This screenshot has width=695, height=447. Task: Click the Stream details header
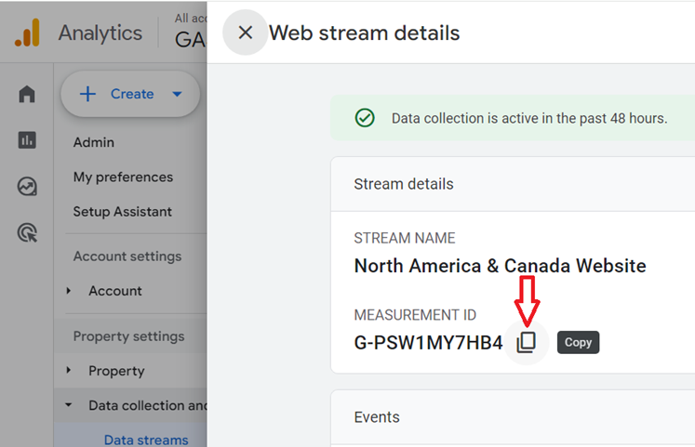404,184
